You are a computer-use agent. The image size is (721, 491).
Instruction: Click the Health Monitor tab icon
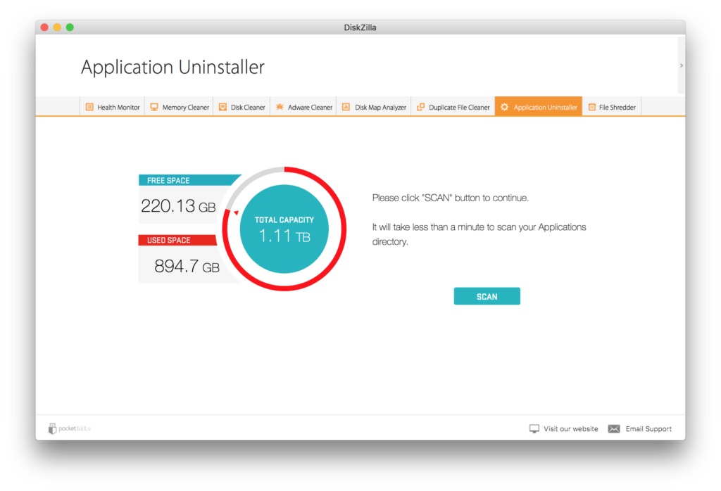click(x=89, y=107)
